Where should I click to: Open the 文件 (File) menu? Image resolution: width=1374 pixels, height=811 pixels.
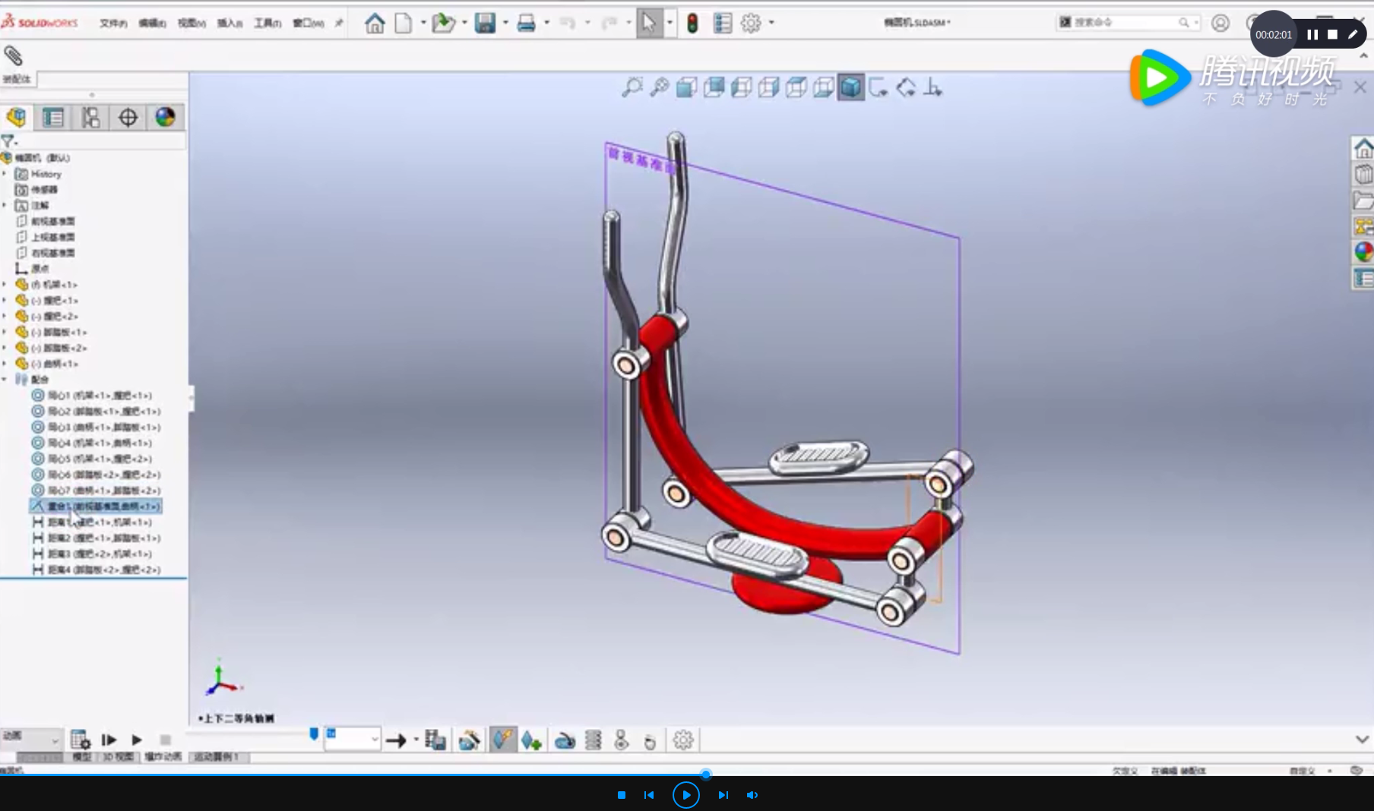113,24
